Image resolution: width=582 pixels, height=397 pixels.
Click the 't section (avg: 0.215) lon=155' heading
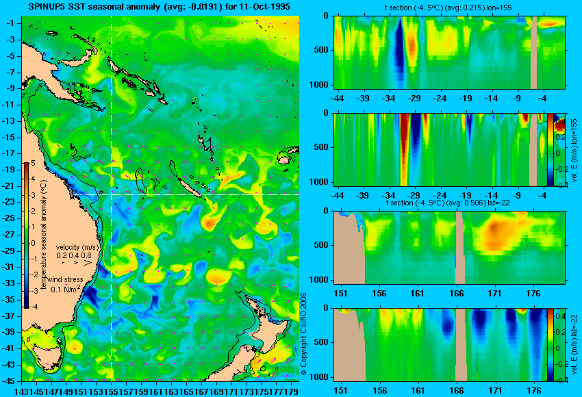449,8
